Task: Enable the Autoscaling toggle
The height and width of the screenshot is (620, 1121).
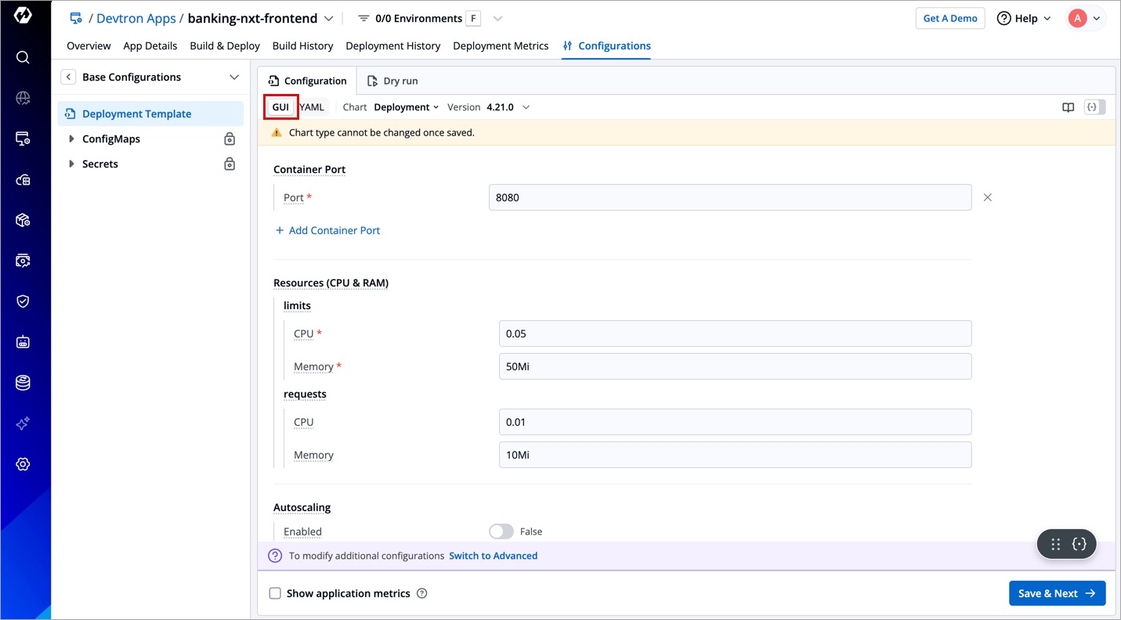Action: [501, 532]
